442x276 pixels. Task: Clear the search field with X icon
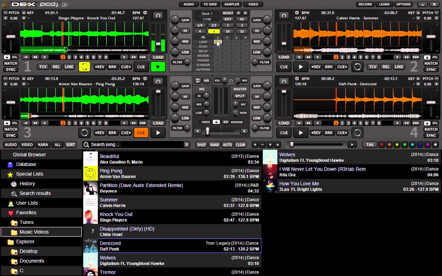186,145
